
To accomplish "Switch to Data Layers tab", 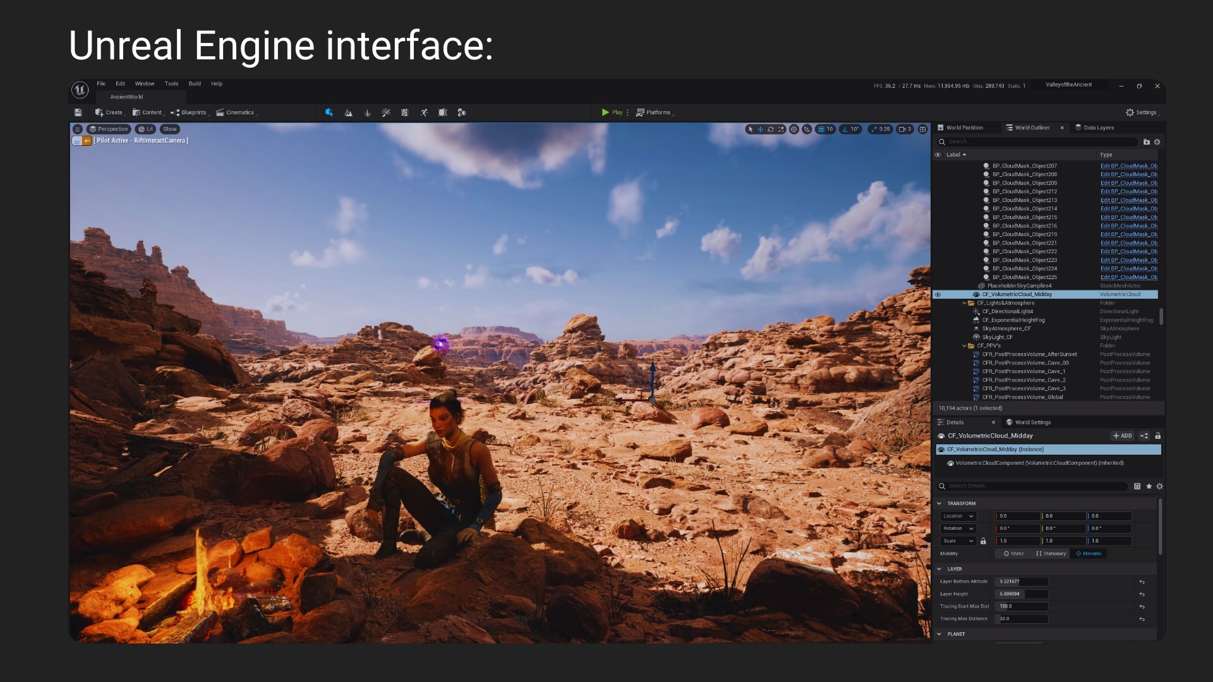I will (x=1094, y=128).
